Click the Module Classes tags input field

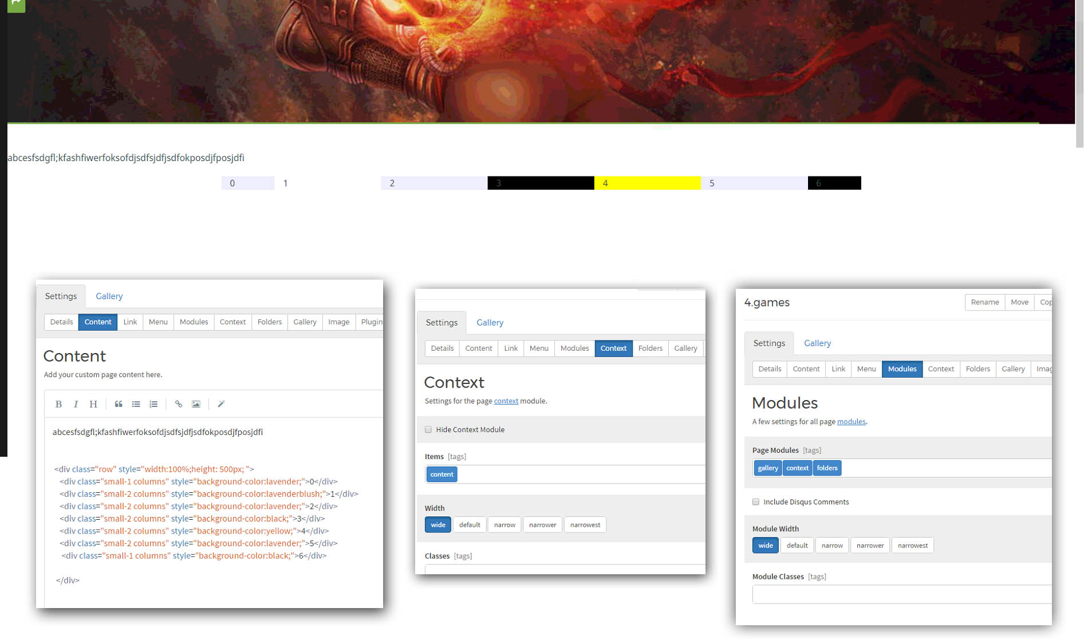pyautogui.click(x=902, y=595)
